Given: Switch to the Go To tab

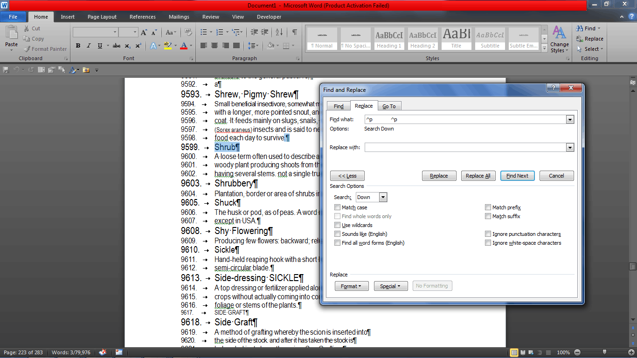Looking at the screenshot, I should point(389,106).
